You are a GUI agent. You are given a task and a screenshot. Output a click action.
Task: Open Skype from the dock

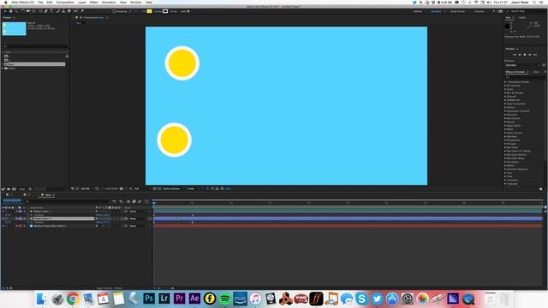coord(361,299)
